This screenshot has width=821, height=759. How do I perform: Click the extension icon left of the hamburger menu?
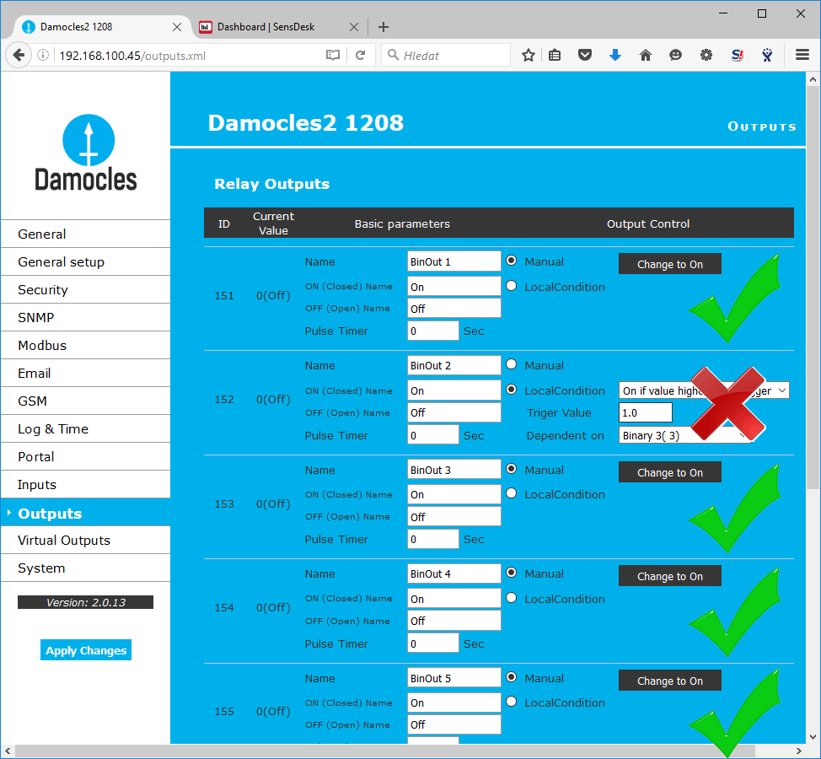click(x=767, y=55)
